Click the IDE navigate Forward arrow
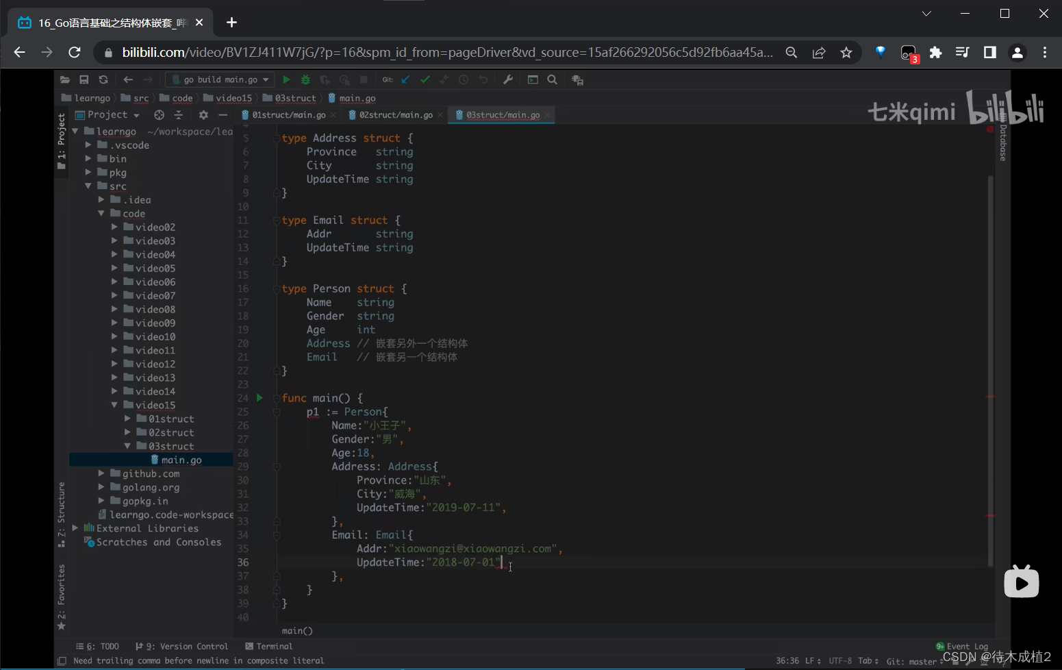This screenshot has height=670, width=1062. tap(148, 80)
